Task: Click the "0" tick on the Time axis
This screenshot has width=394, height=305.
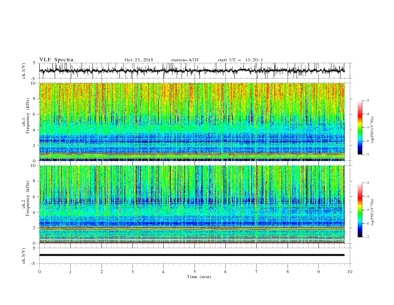Action: [x=39, y=272]
